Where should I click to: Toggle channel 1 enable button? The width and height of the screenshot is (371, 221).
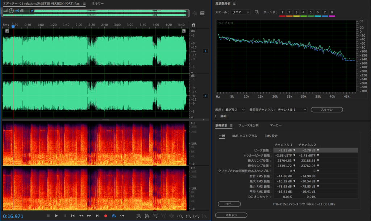click(x=205, y=51)
